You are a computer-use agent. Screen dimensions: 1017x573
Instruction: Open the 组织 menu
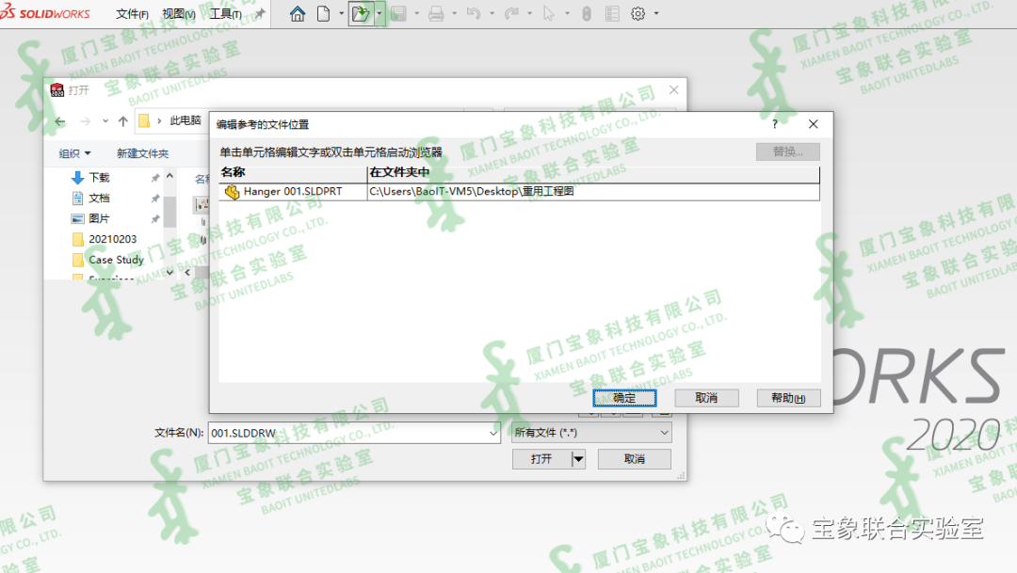point(74,153)
